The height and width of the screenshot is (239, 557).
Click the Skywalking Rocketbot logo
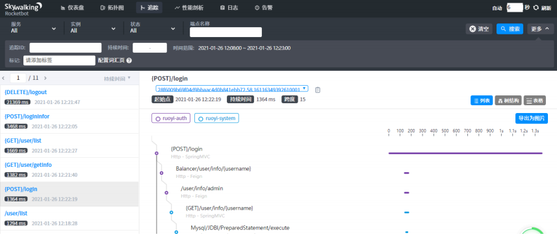tap(23, 8)
